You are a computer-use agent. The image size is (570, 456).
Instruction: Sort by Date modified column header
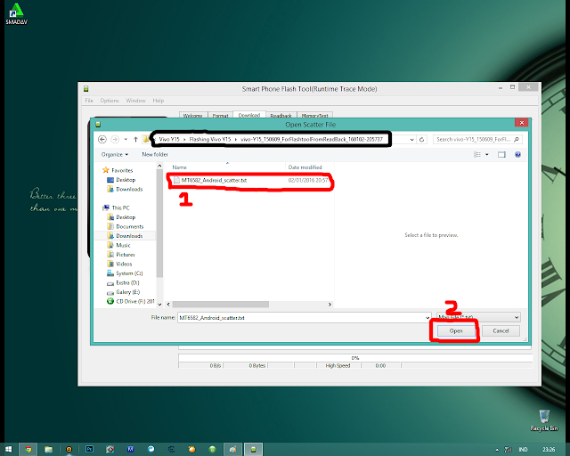pos(305,167)
